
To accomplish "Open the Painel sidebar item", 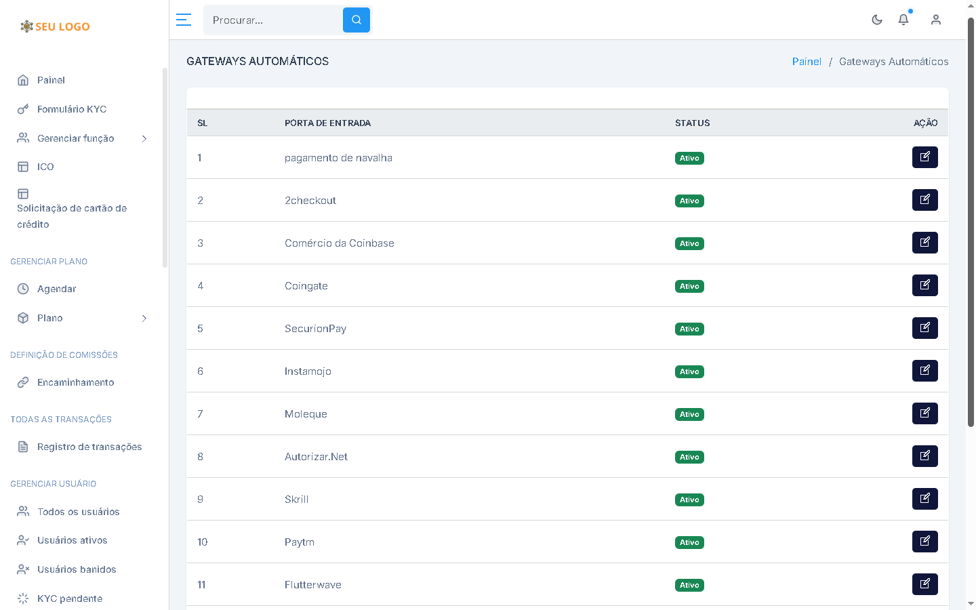I will tap(51, 80).
